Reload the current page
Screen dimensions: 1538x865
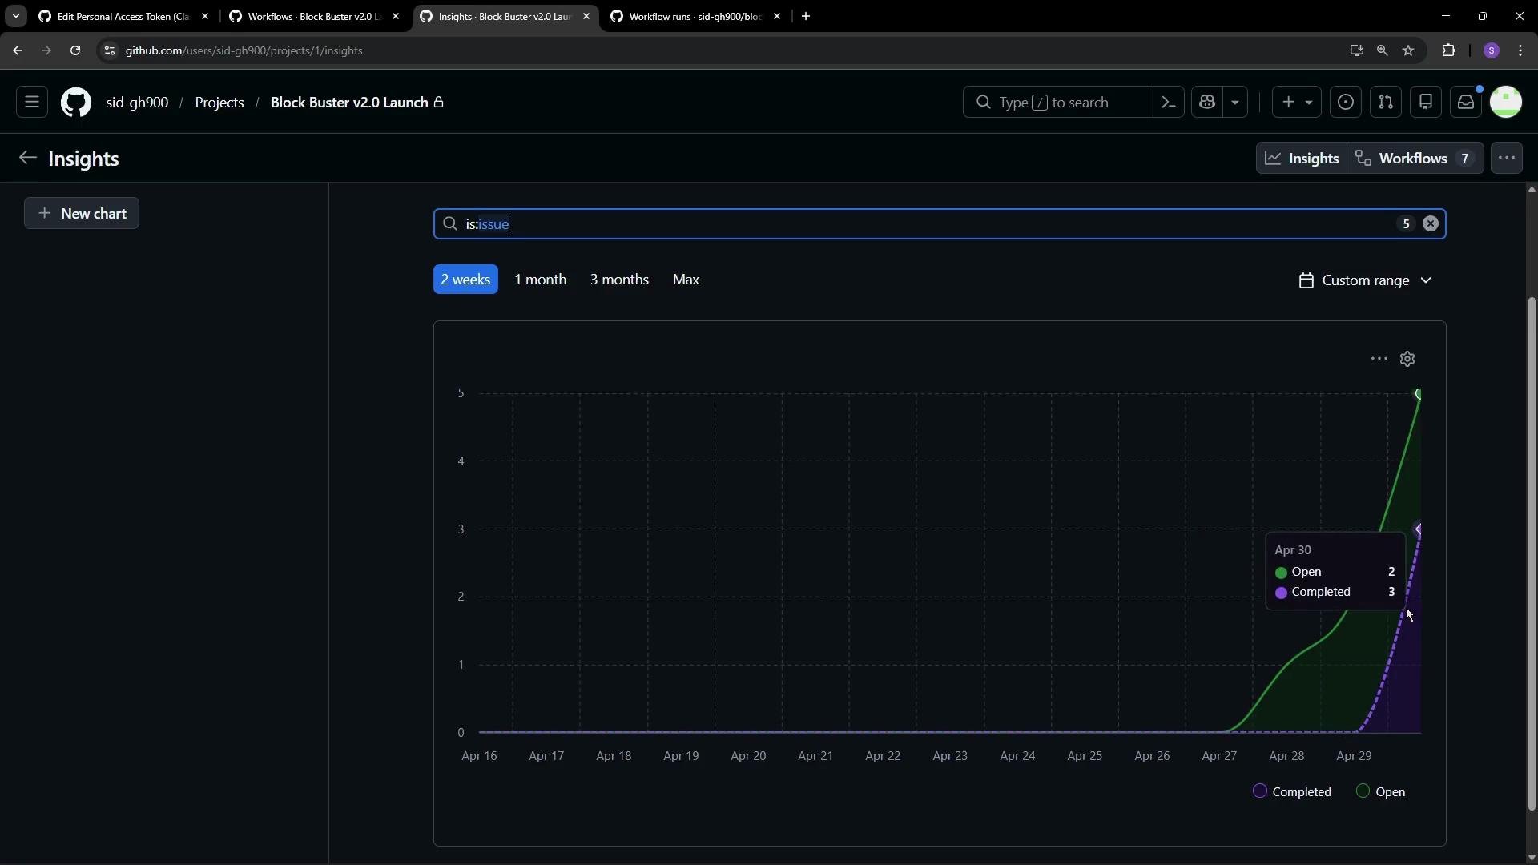pos(74,50)
